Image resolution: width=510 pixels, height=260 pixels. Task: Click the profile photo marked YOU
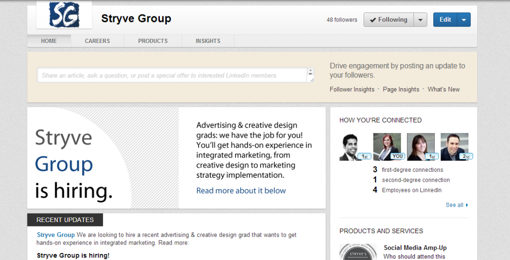(387, 147)
